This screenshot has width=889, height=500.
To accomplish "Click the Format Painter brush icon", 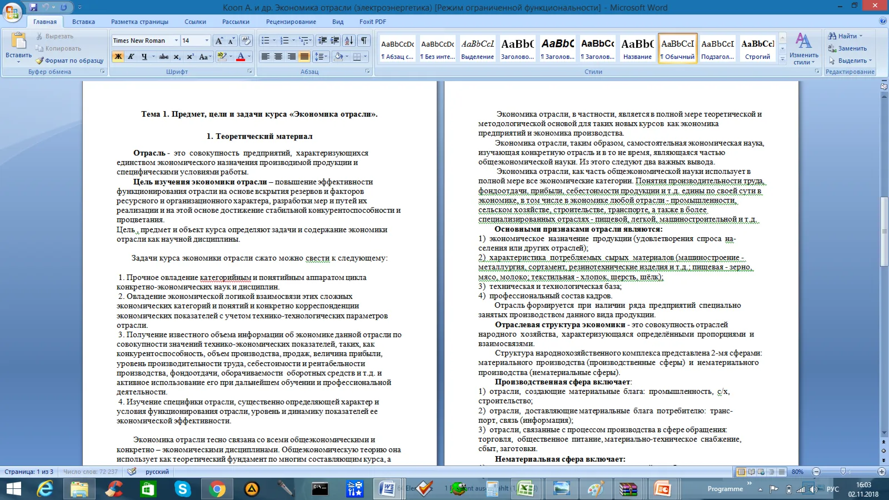I will (39, 61).
